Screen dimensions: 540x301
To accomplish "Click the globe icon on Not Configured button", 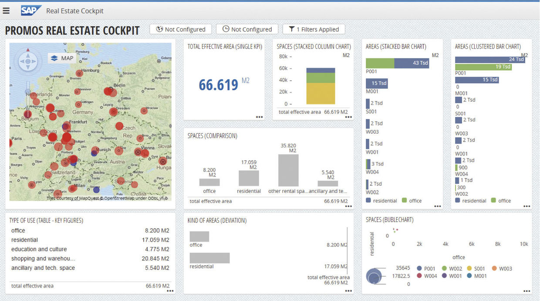I will click(x=159, y=29).
